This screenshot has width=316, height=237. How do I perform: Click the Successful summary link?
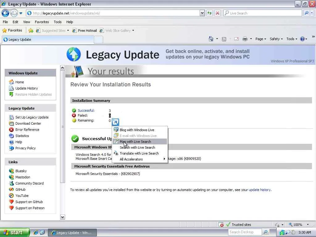(x=86, y=110)
